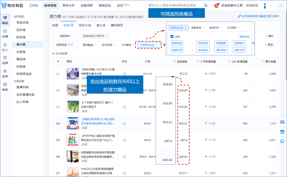Viewport: 287px width, 177px height.
Task: Open the 品类 sidebar section
Action: [x=5, y=74]
